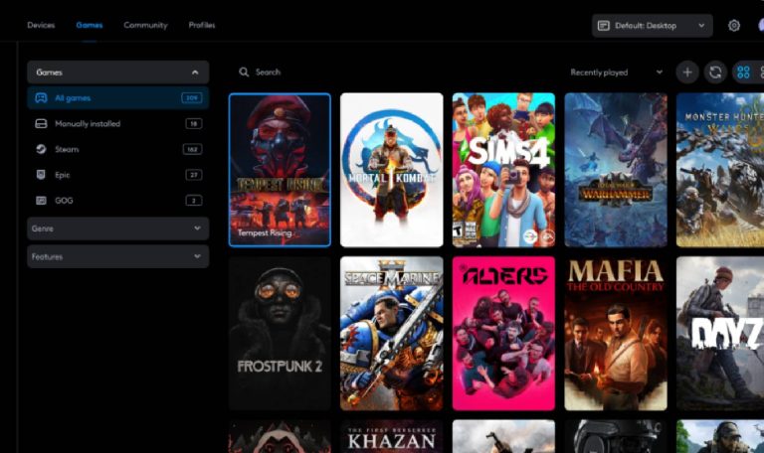Open the Frostpunk 2 game tile

[280, 334]
